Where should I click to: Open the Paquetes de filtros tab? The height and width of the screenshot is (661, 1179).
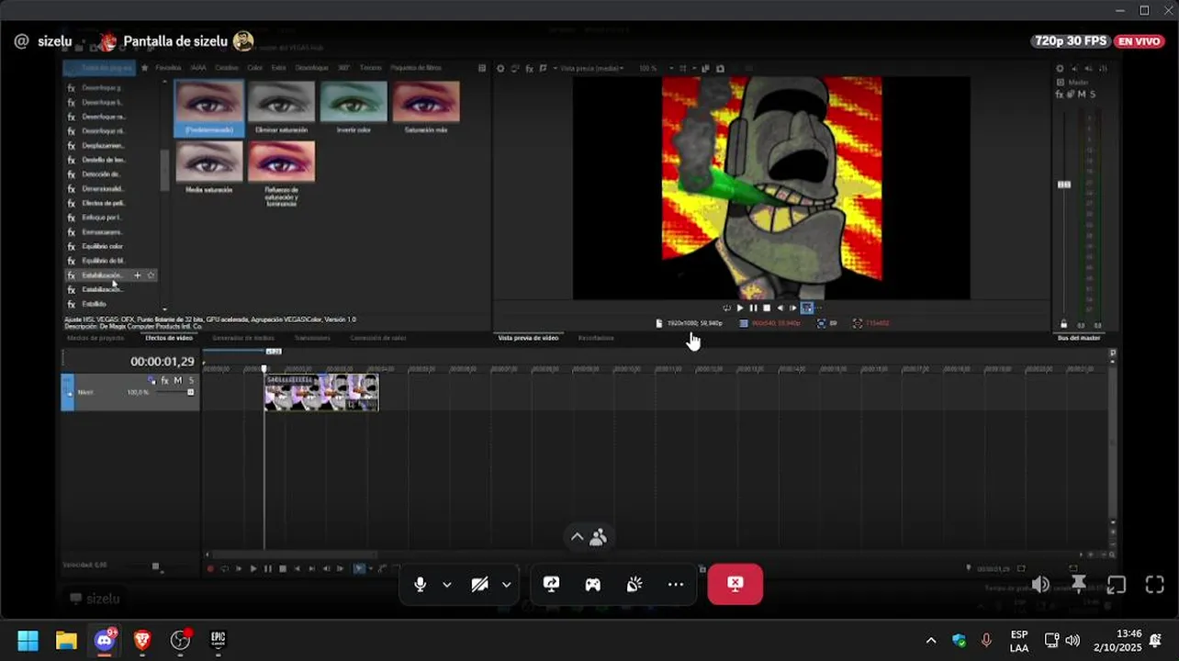[417, 68]
